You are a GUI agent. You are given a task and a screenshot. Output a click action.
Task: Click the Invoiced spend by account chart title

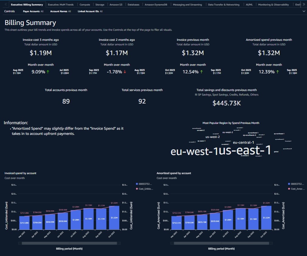(x=20, y=173)
